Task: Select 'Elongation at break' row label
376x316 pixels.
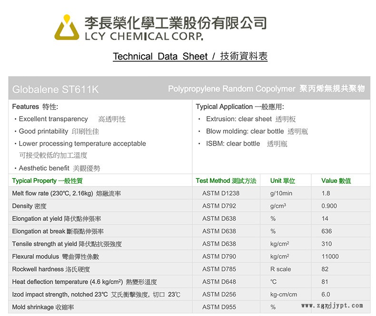Action: click(58, 231)
